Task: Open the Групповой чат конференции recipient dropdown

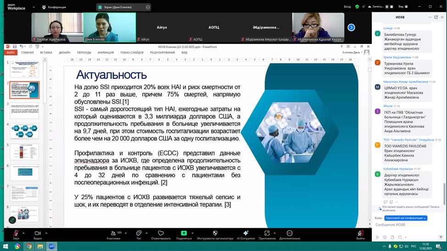Action: [406, 218]
